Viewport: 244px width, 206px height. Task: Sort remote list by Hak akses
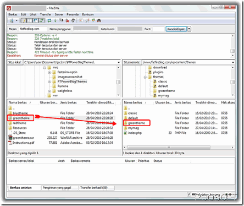[x=228, y=102]
